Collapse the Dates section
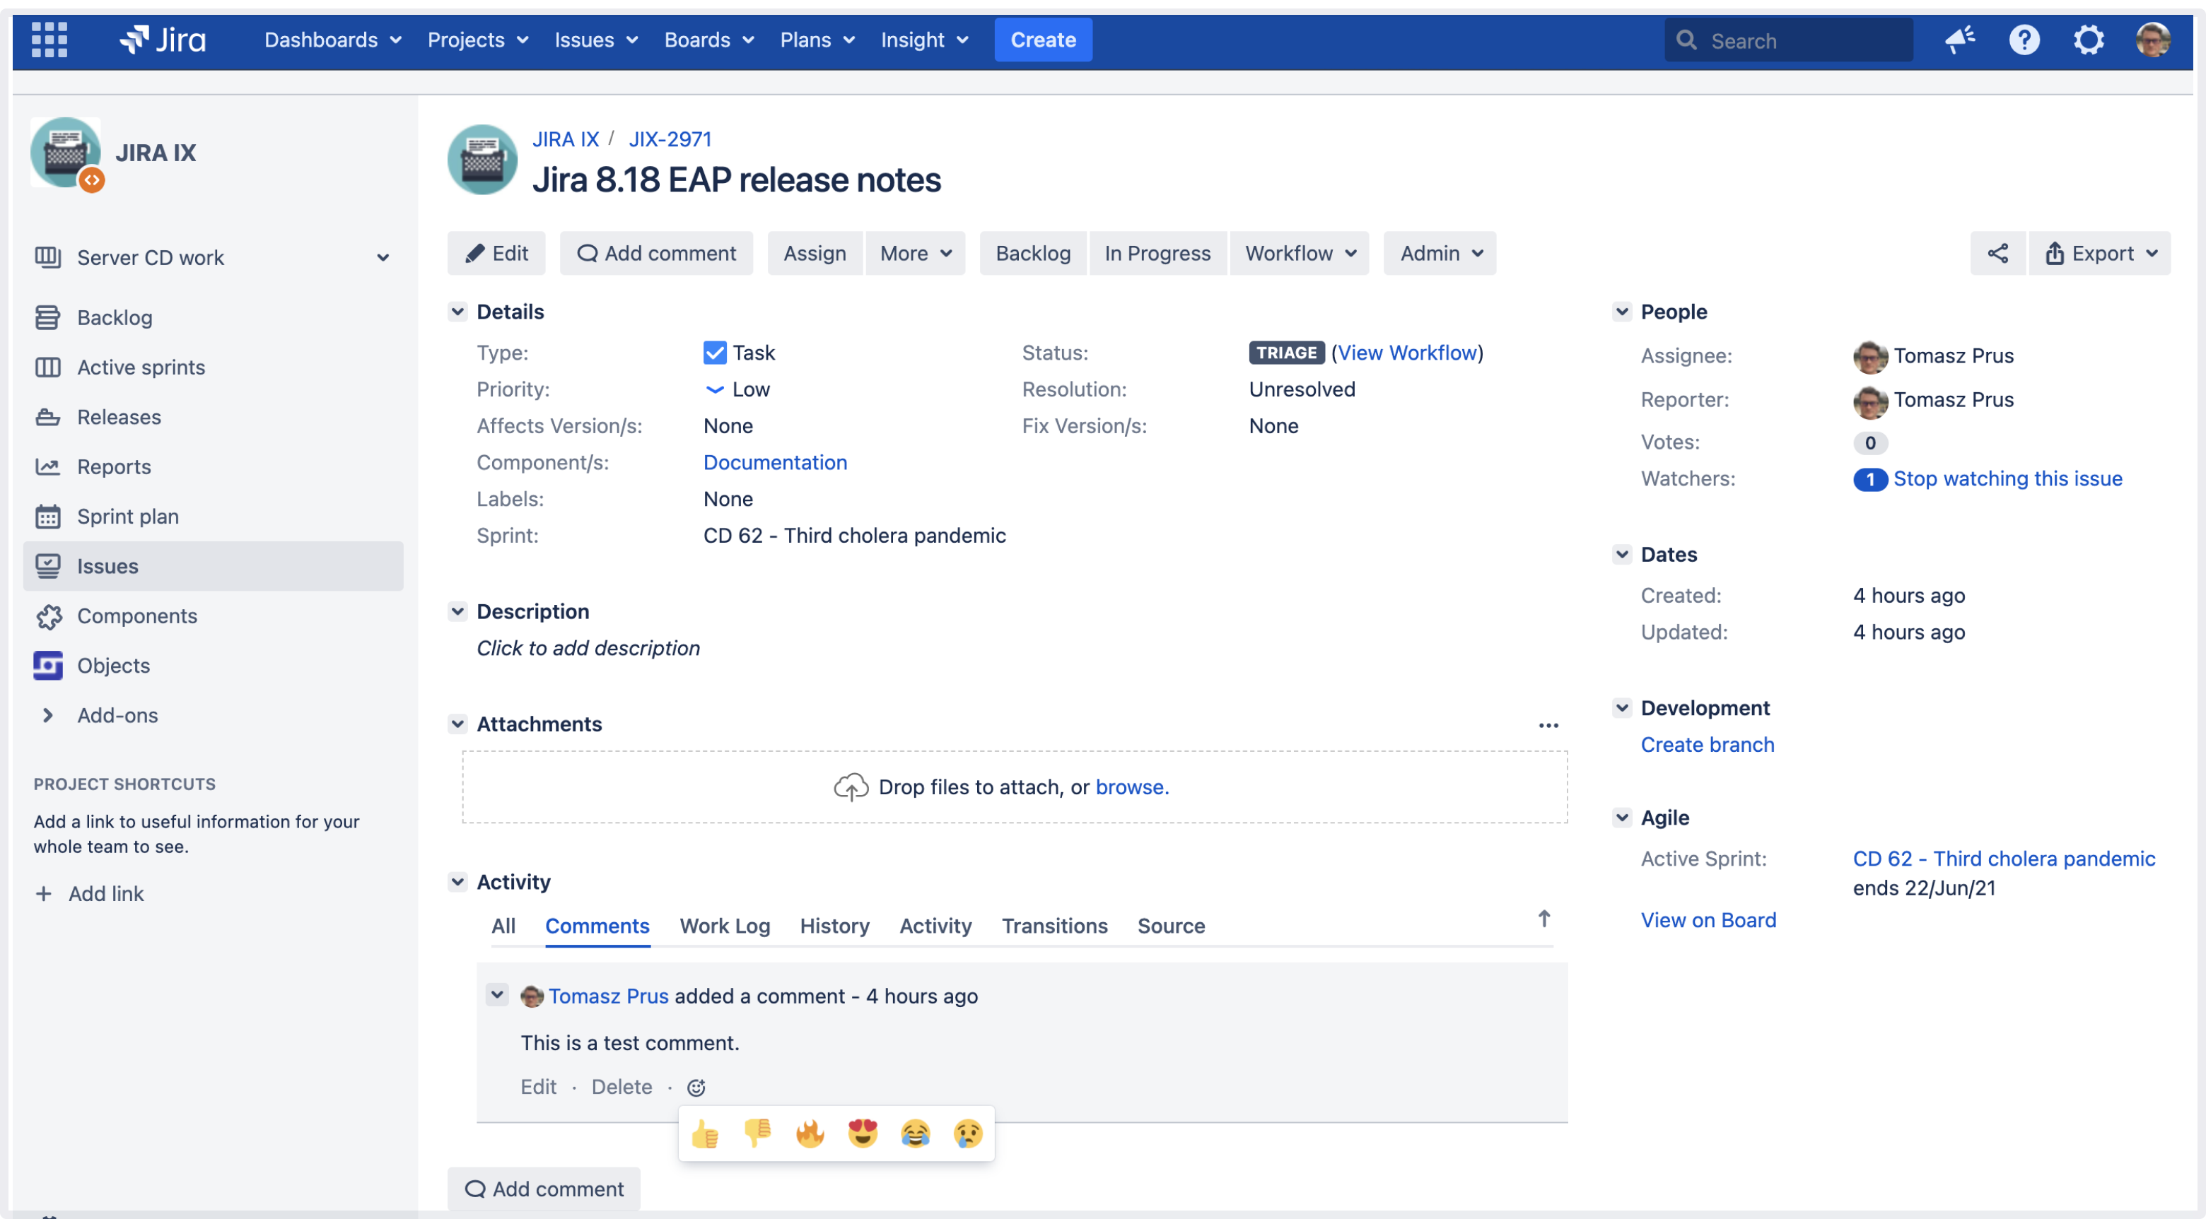The width and height of the screenshot is (2206, 1219). click(1621, 554)
